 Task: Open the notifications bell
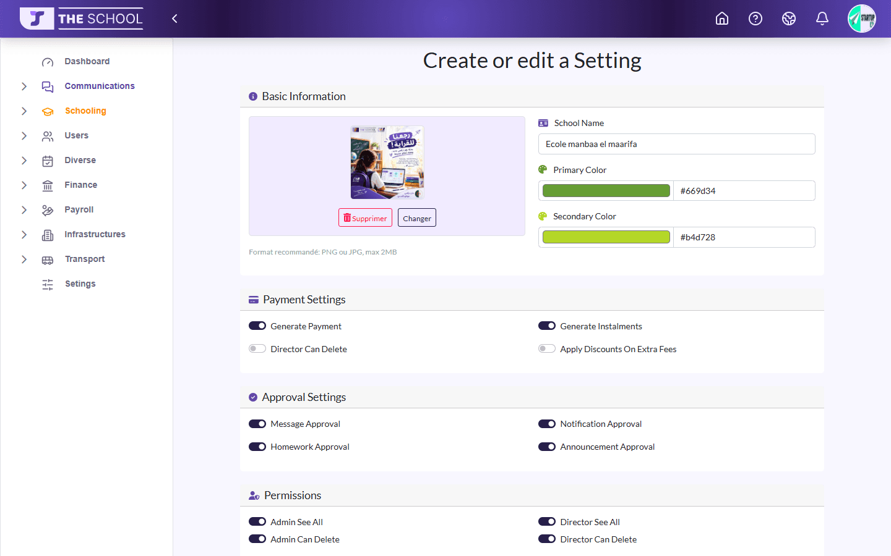pos(822,19)
